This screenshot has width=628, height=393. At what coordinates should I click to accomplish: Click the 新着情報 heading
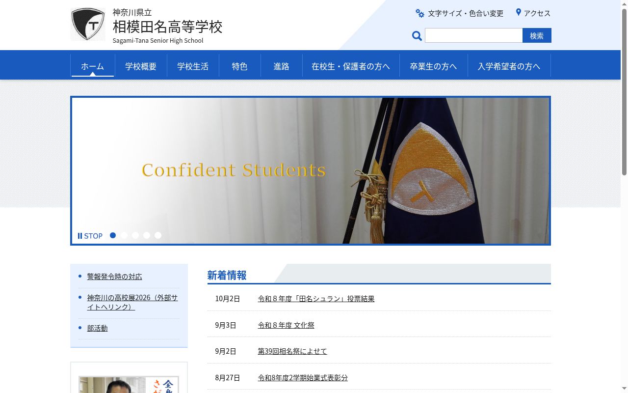tap(227, 275)
